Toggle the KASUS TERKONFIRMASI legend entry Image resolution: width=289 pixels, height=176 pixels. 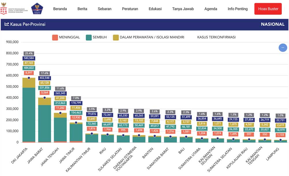click(x=216, y=37)
